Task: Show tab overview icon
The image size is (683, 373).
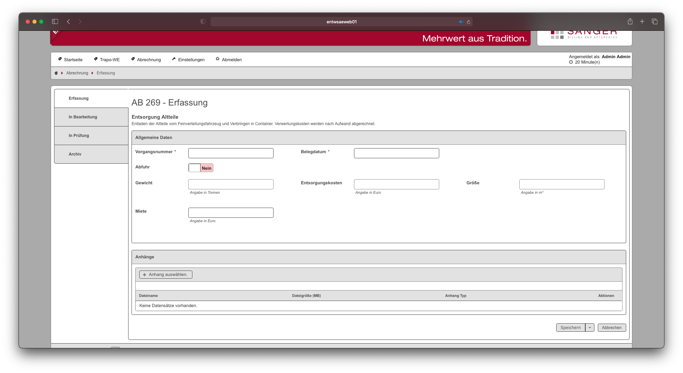Action: (655, 21)
